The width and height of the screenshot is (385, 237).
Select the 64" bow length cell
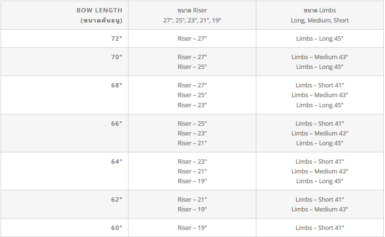tap(117, 162)
